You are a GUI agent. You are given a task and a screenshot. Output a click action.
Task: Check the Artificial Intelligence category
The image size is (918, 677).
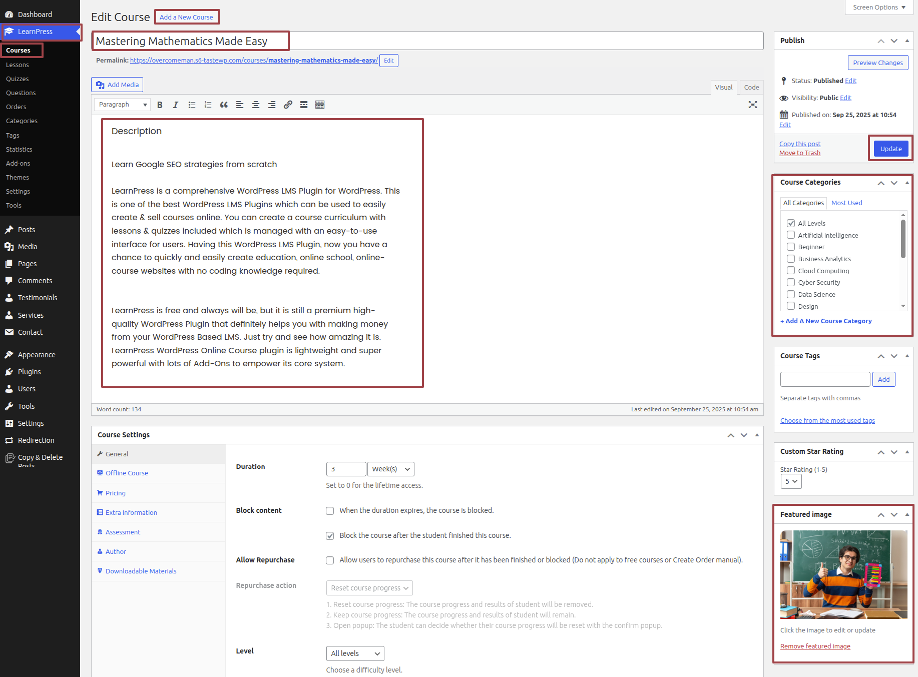[791, 235]
